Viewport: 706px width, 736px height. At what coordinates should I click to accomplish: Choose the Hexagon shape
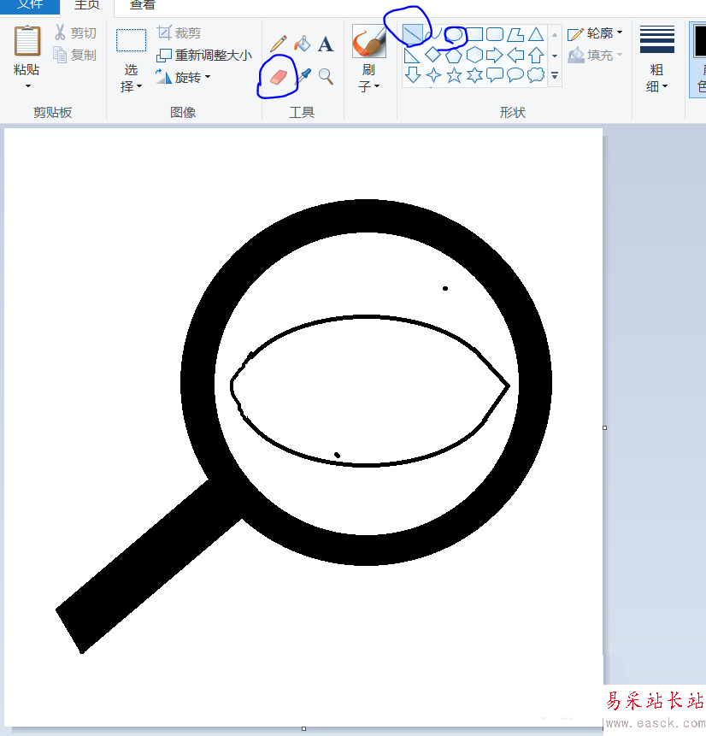474,55
